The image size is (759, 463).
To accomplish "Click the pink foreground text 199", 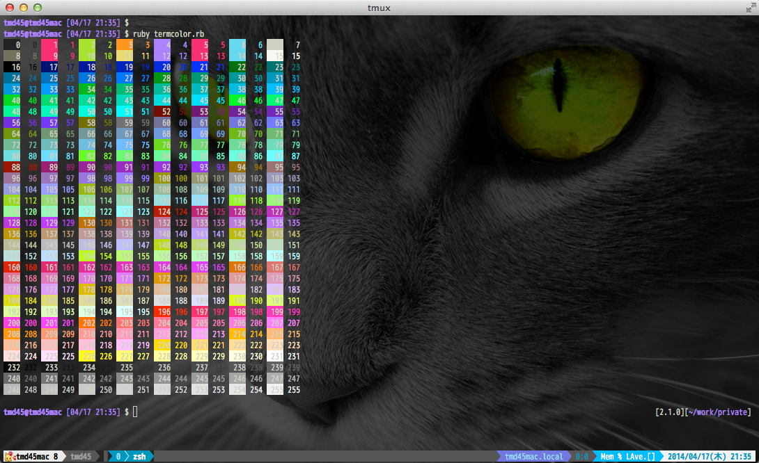I will (294, 311).
